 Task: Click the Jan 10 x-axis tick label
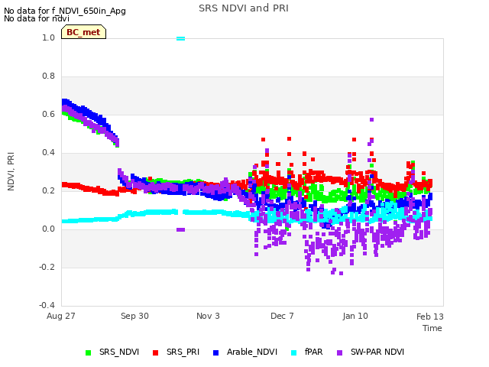(x=355, y=316)
